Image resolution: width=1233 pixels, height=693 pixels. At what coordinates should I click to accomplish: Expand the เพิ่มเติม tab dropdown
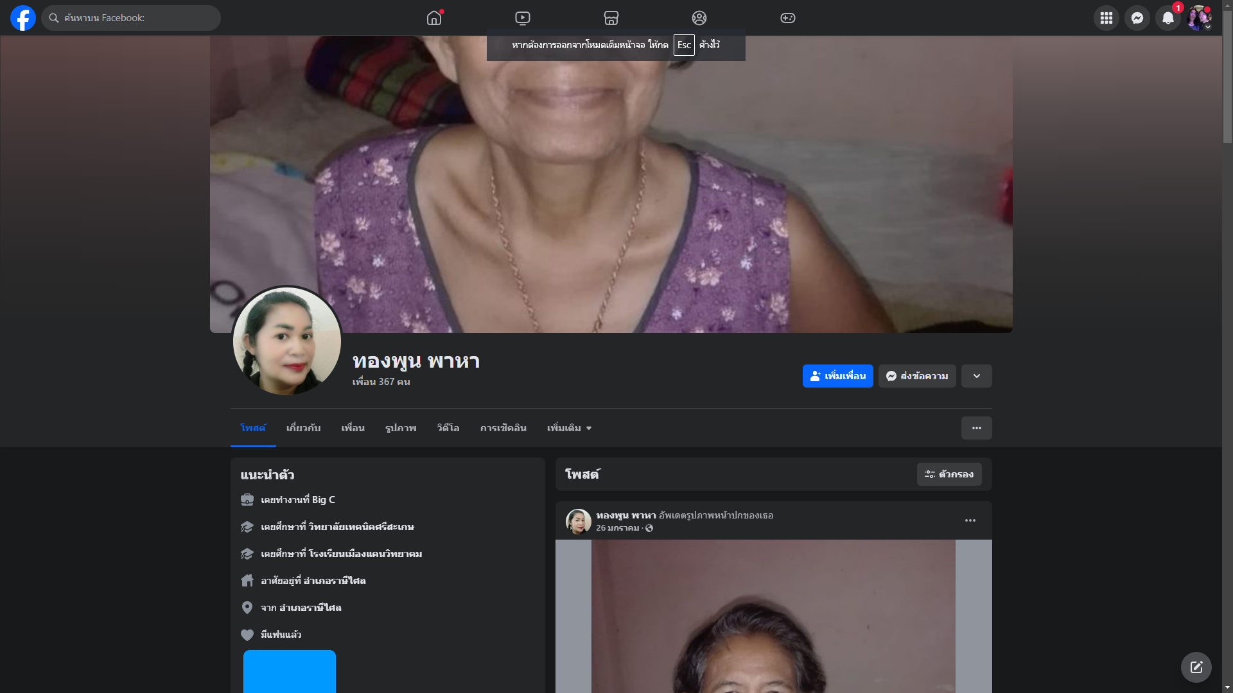tap(569, 428)
